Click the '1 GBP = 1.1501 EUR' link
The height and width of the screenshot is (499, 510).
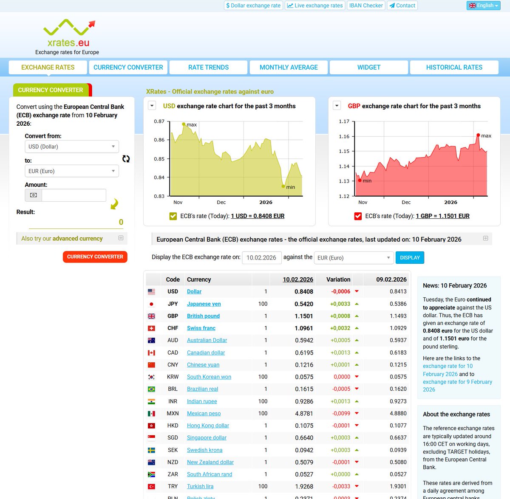[x=442, y=216]
